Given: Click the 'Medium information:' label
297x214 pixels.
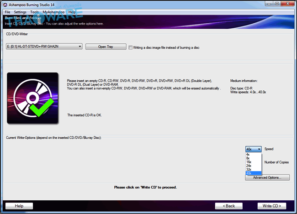Looking at the screenshot, I should tap(244, 81).
